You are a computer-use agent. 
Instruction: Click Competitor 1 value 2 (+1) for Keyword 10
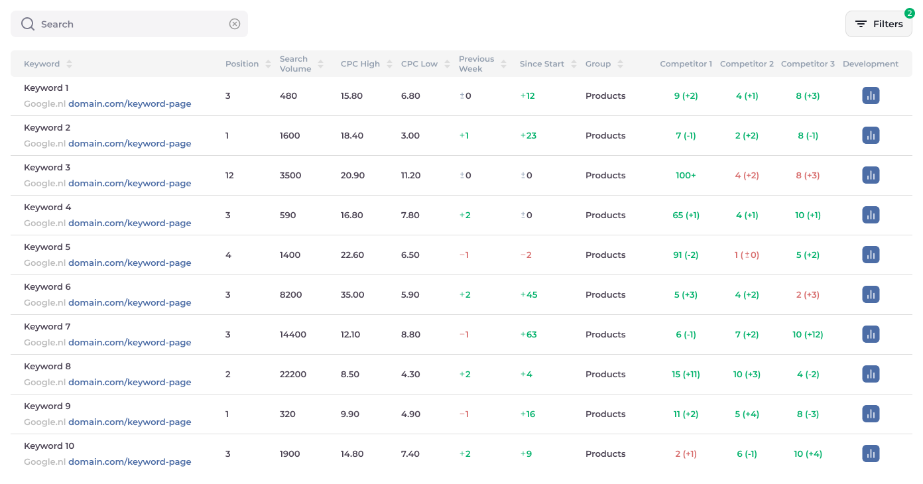tap(686, 454)
